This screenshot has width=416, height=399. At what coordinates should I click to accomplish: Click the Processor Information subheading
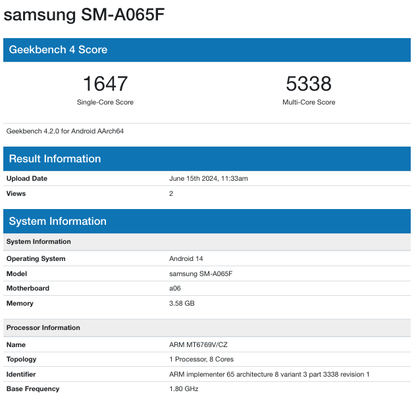[x=43, y=328]
